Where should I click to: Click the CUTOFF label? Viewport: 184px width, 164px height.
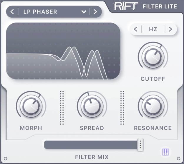pyautogui.click(x=153, y=79)
